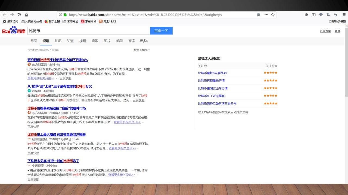
Task: Click the screenshot crop icon in toolbar
Action: tap(328, 15)
